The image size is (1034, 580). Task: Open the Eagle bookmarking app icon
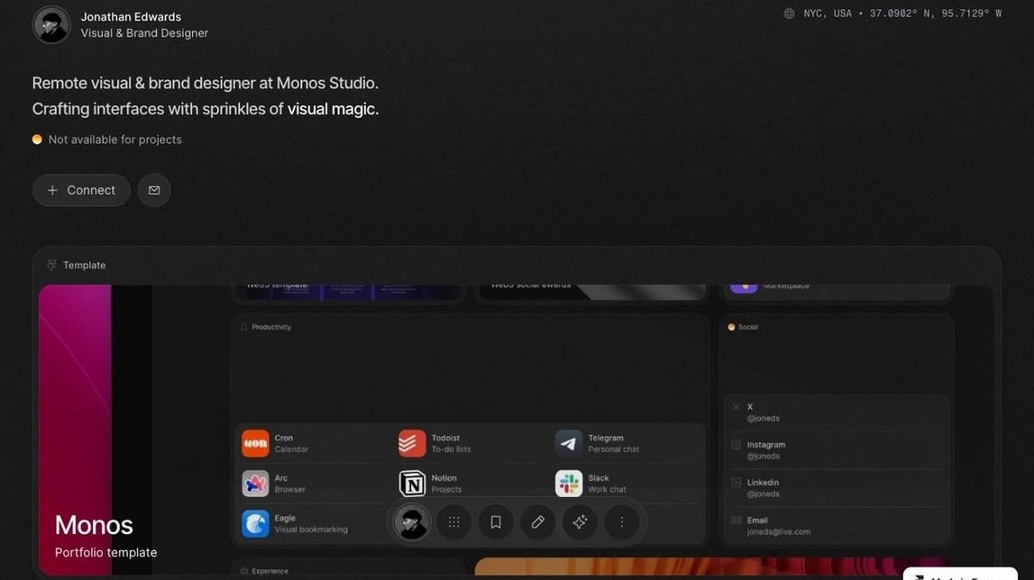(x=255, y=524)
